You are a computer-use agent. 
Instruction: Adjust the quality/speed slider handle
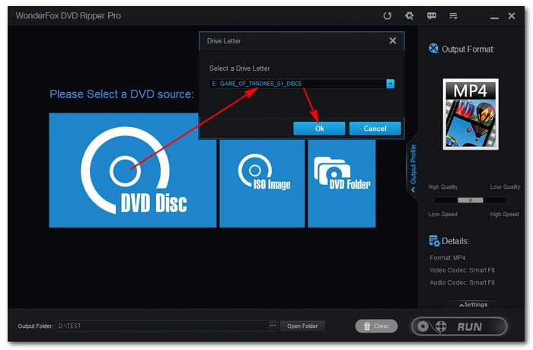coord(471,200)
